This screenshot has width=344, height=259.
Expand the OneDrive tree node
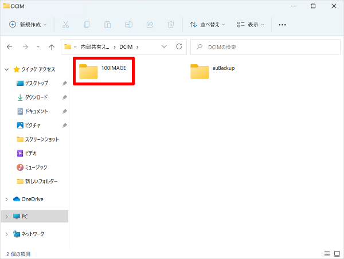[x=6, y=199]
